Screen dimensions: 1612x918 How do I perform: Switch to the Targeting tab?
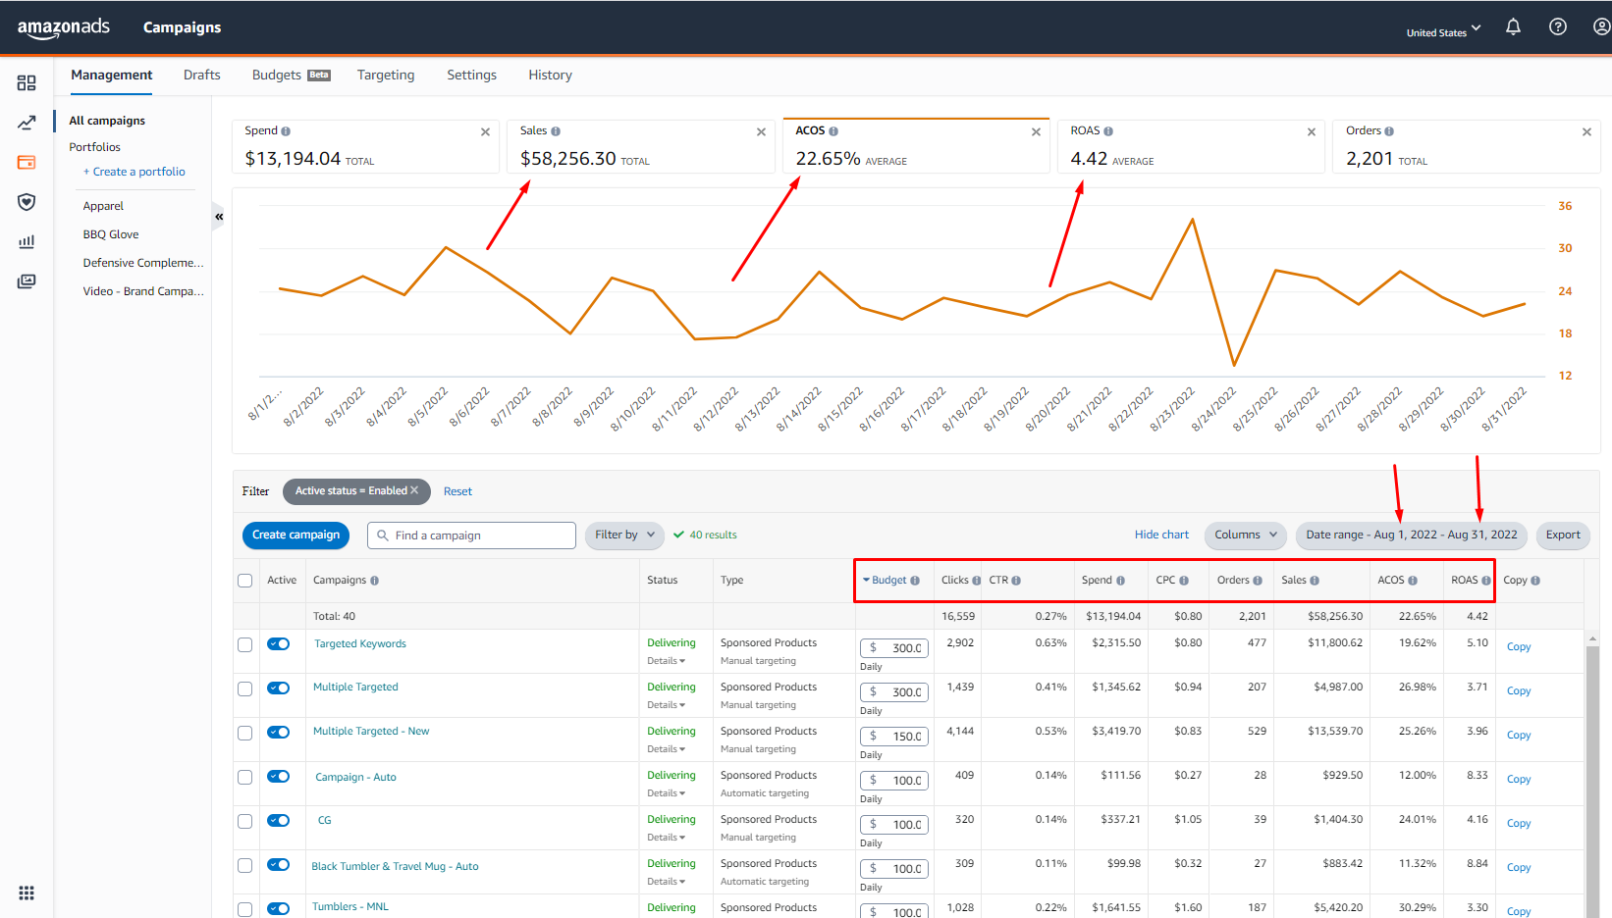click(x=386, y=76)
